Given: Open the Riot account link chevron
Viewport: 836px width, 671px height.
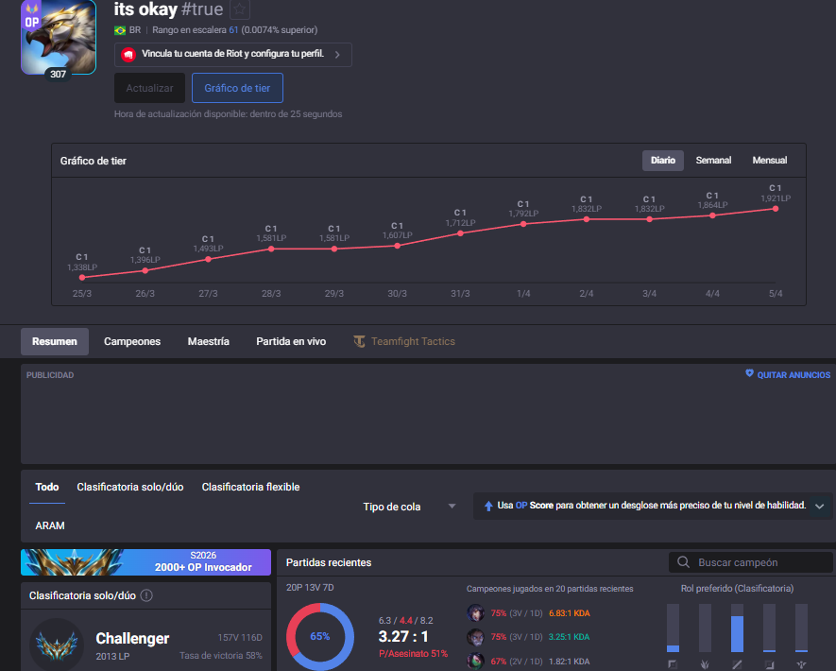Looking at the screenshot, I should pos(337,55).
